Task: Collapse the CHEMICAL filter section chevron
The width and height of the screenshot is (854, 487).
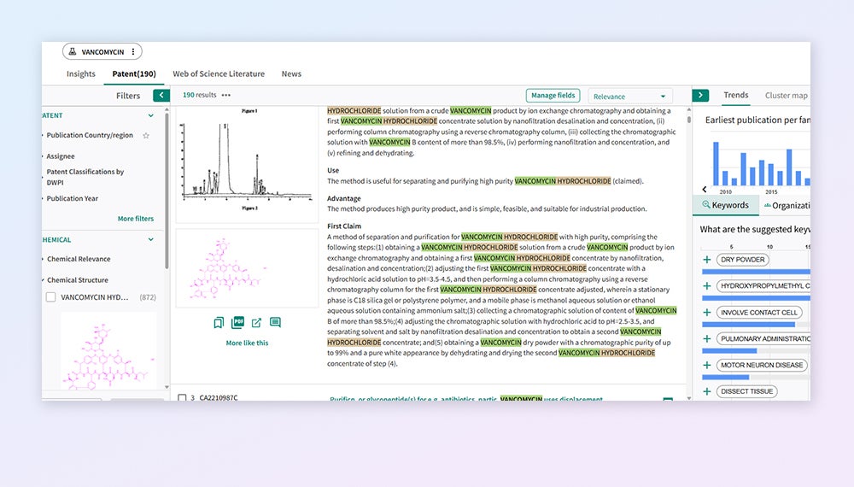Action: pyautogui.click(x=151, y=240)
